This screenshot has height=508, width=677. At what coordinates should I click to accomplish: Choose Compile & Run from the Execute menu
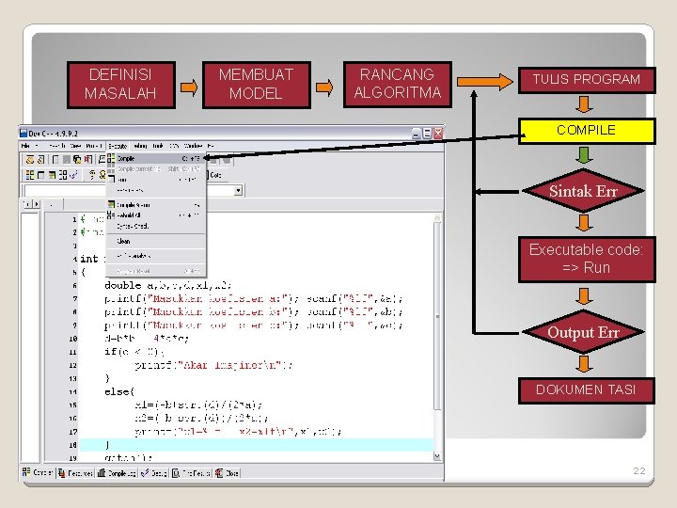coord(155,205)
